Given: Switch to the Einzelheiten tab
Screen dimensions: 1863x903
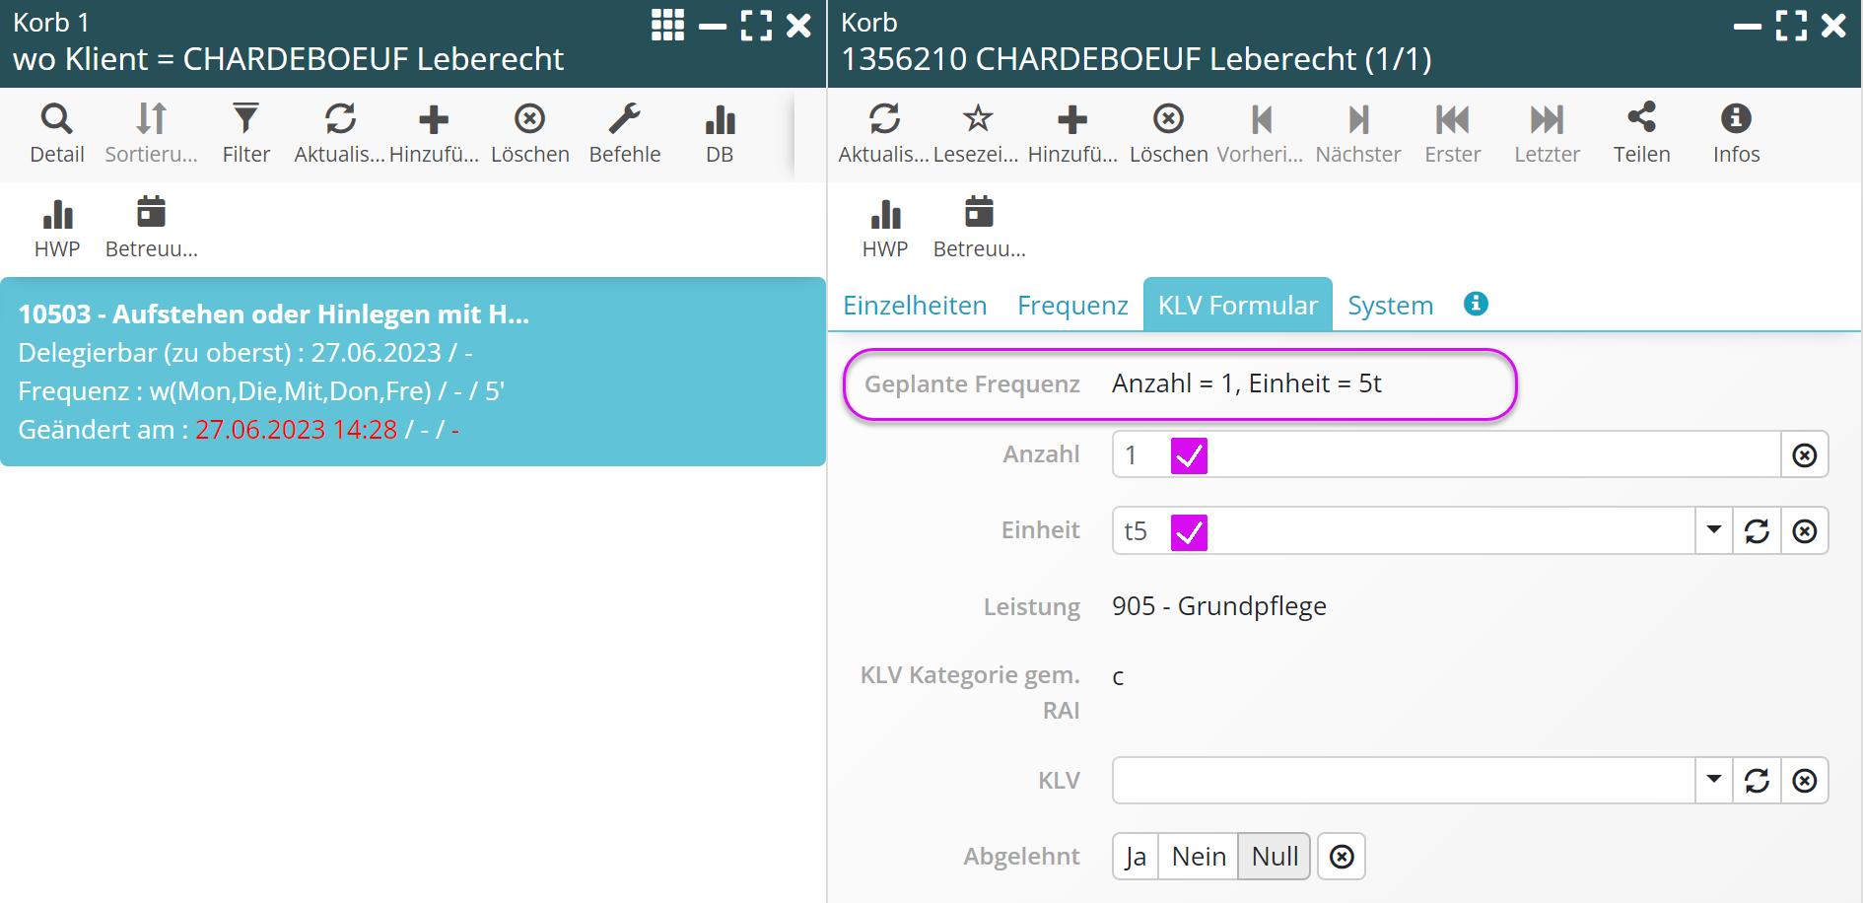Looking at the screenshot, I should [x=915, y=306].
